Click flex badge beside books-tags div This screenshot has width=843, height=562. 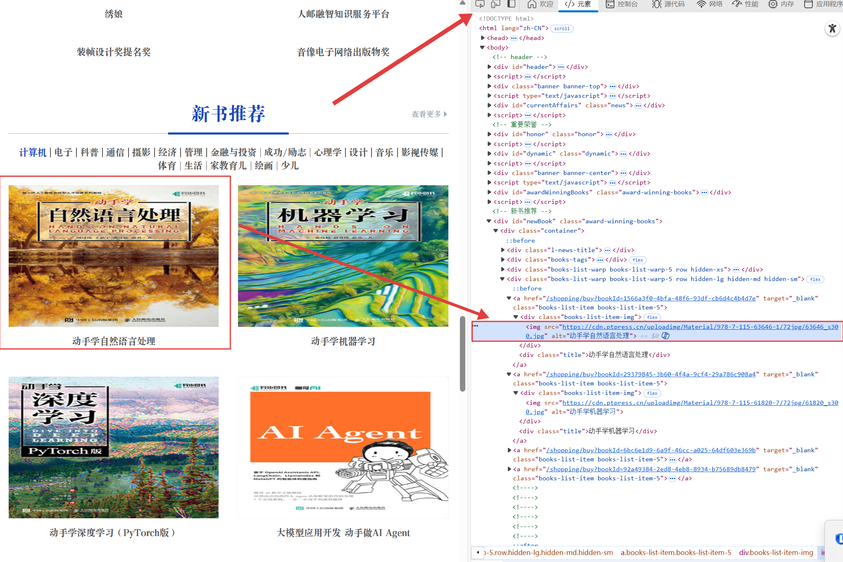click(x=638, y=260)
